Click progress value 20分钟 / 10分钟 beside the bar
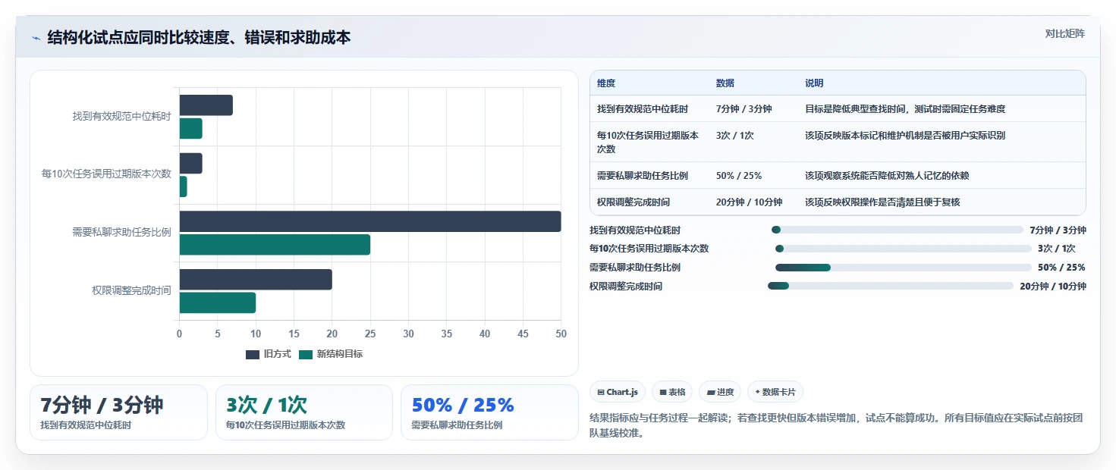1116x470 pixels. click(x=1053, y=287)
